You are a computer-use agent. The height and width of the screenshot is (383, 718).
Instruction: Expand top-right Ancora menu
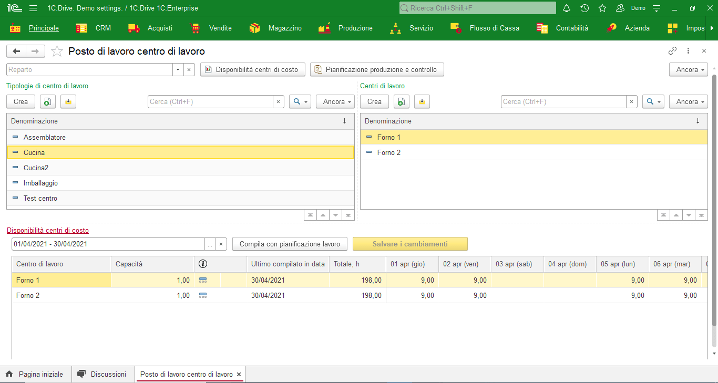click(689, 69)
